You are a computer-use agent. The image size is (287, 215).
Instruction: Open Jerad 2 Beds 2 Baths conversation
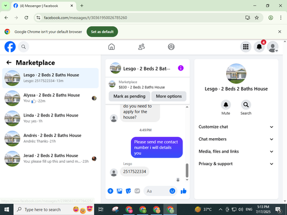click(51, 159)
